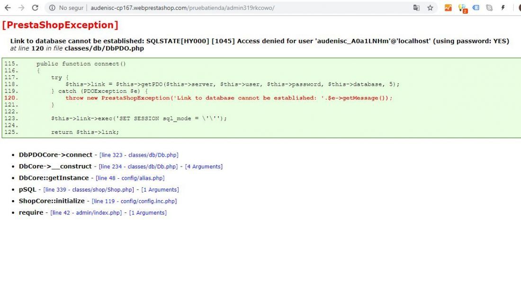Reload the page with the refresh icon
521x307 pixels.
click(x=35, y=8)
